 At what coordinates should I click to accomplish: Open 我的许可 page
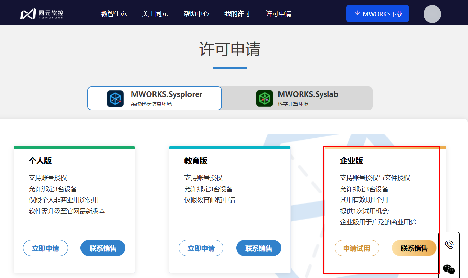[237, 14]
